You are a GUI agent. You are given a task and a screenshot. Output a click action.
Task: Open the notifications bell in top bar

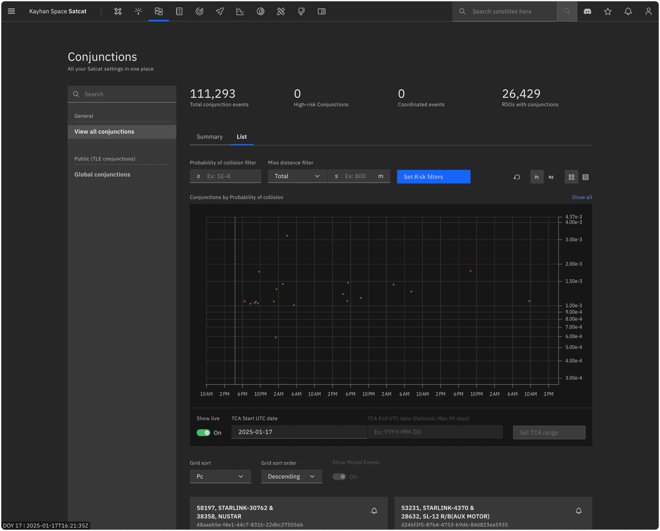[628, 11]
